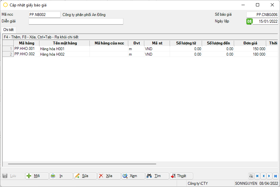Click the Mới (new) toolbar button

37,176
